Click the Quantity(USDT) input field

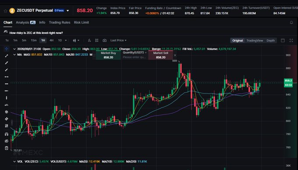[135, 57]
